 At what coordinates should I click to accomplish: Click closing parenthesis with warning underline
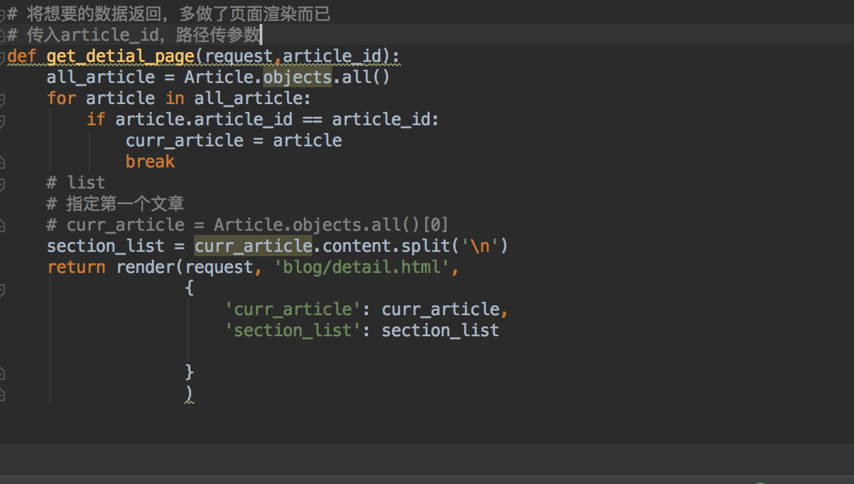[189, 393]
